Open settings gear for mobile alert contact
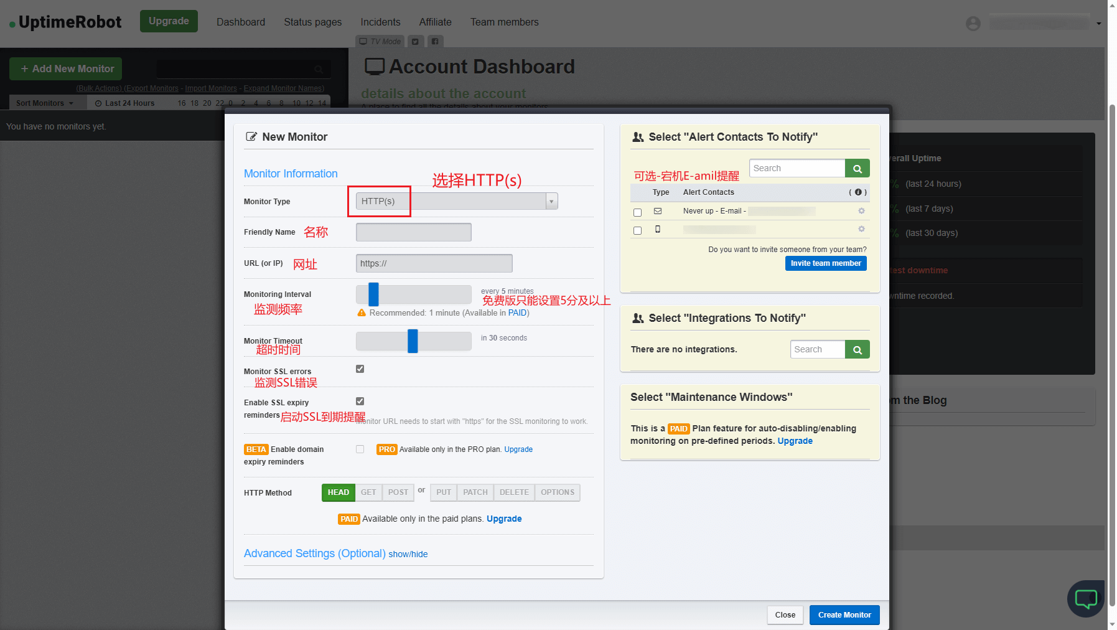This screenshot has width=1117, height=630. [x=861, y=229]
